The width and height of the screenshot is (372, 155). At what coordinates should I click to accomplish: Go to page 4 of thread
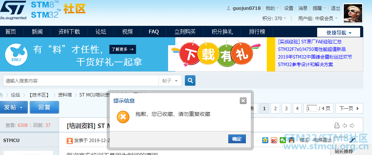pyautogui.click(x=297, y=109)
